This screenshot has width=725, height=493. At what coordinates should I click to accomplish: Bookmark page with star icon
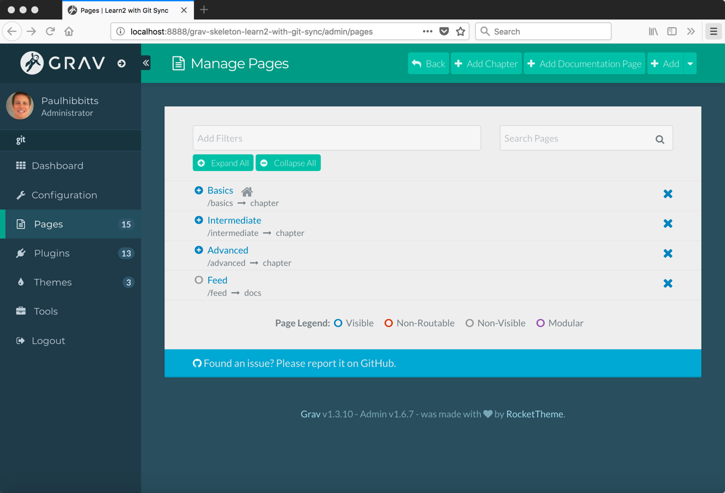[461, 31]
